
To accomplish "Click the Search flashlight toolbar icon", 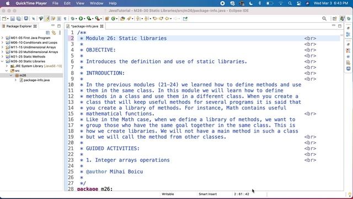I will pyautogui.click(x=129, y=19).
